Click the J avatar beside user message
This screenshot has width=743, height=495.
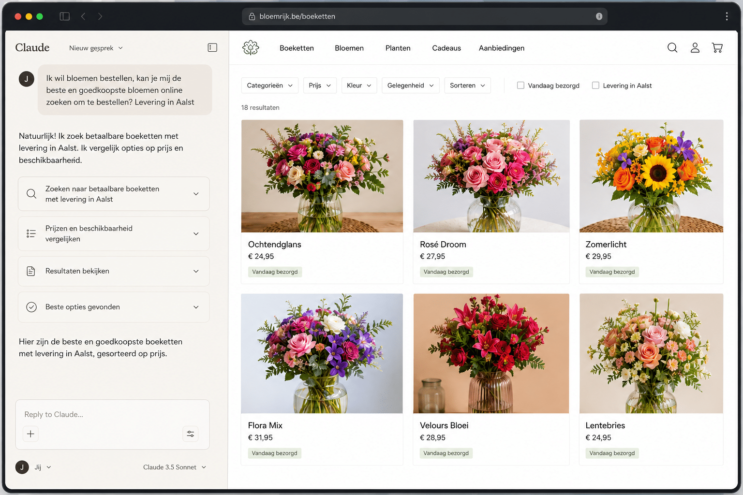tap(27, 79)
